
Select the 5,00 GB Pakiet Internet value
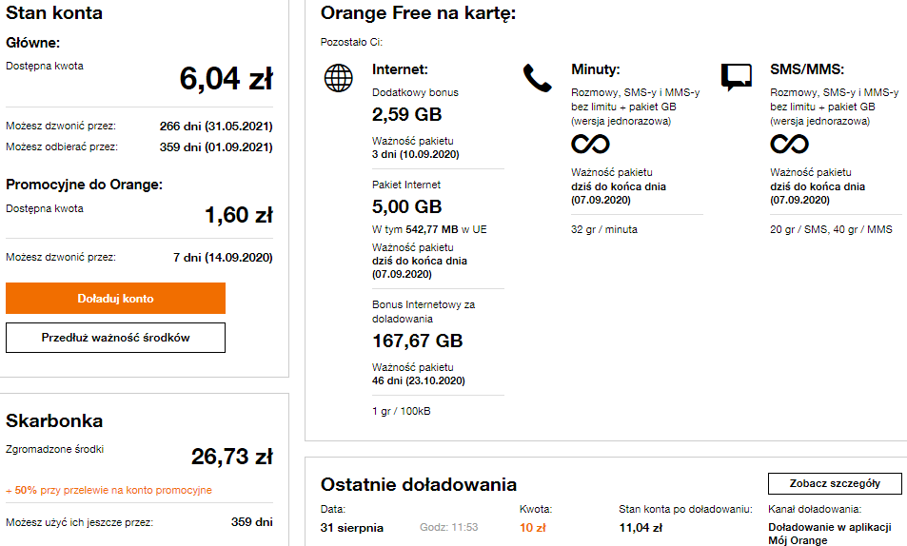click(x=406, y=206)
